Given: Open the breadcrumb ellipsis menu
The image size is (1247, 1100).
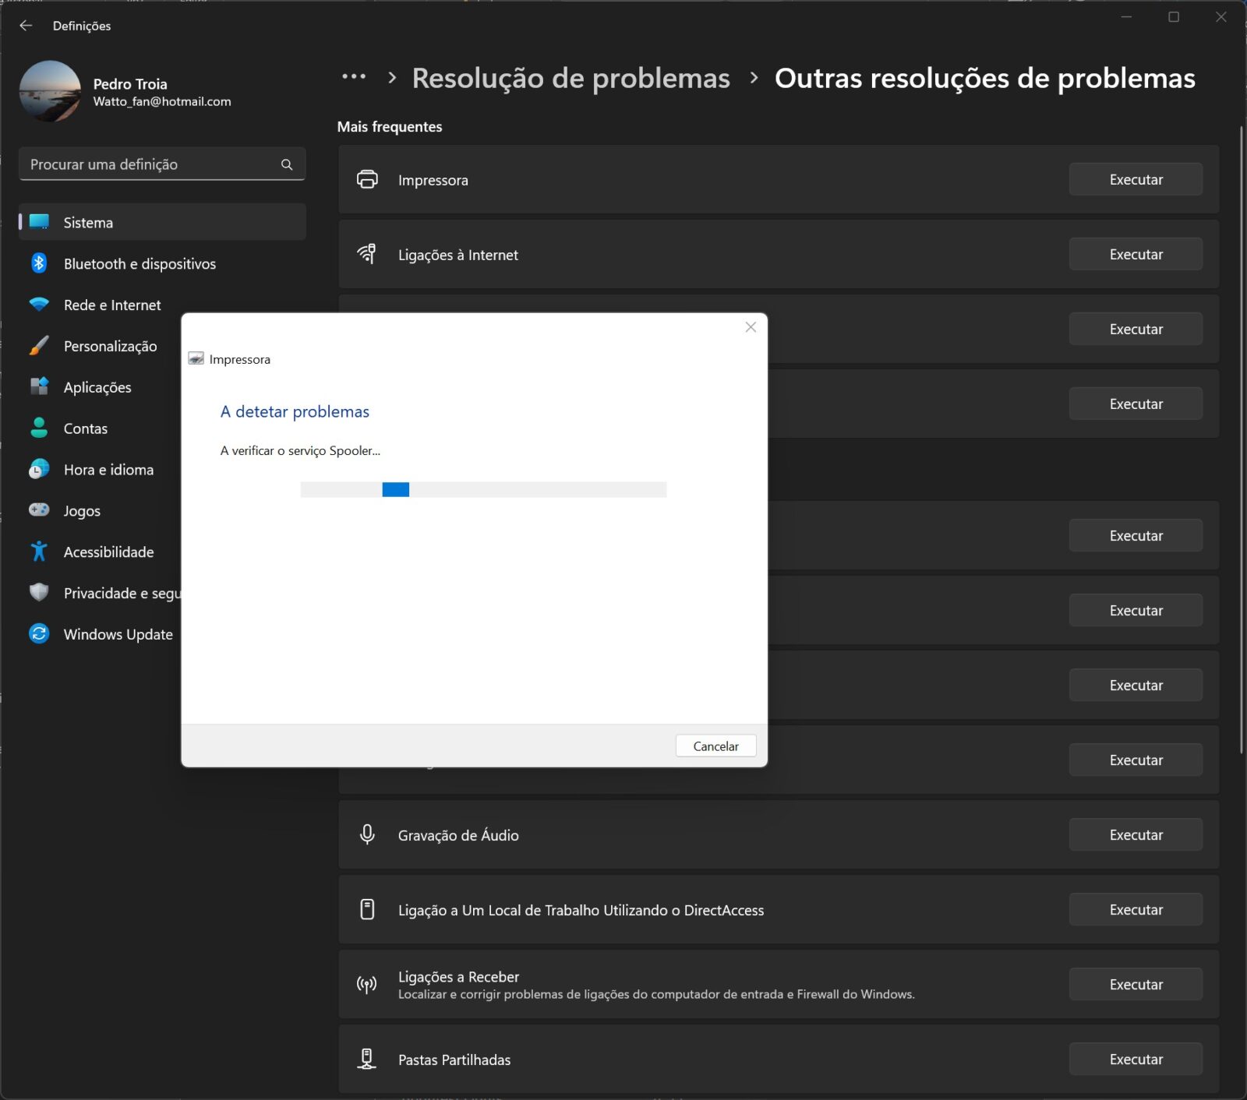Looking at the screenshot, I should 355,78.
